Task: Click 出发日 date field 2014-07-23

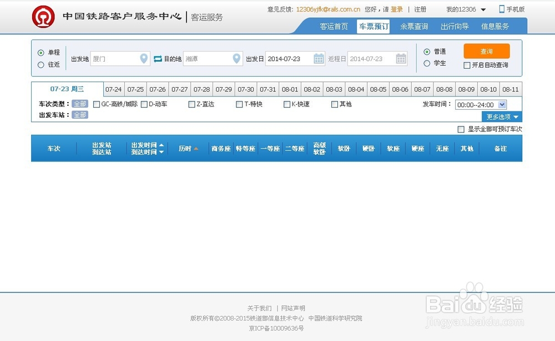Action: click(295, 59)
